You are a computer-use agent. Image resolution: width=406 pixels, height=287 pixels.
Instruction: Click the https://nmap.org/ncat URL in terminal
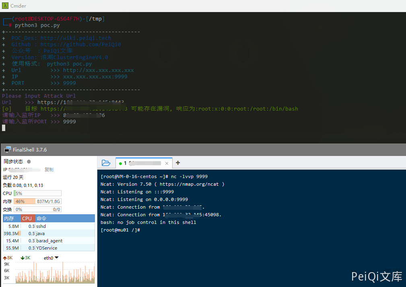pos(189,184)
